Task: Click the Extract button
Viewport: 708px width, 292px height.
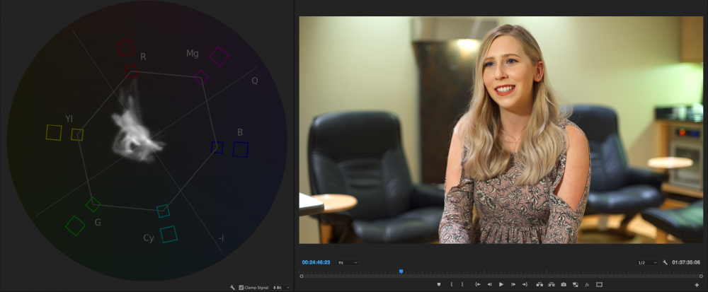Action: [x=551, y=284]
